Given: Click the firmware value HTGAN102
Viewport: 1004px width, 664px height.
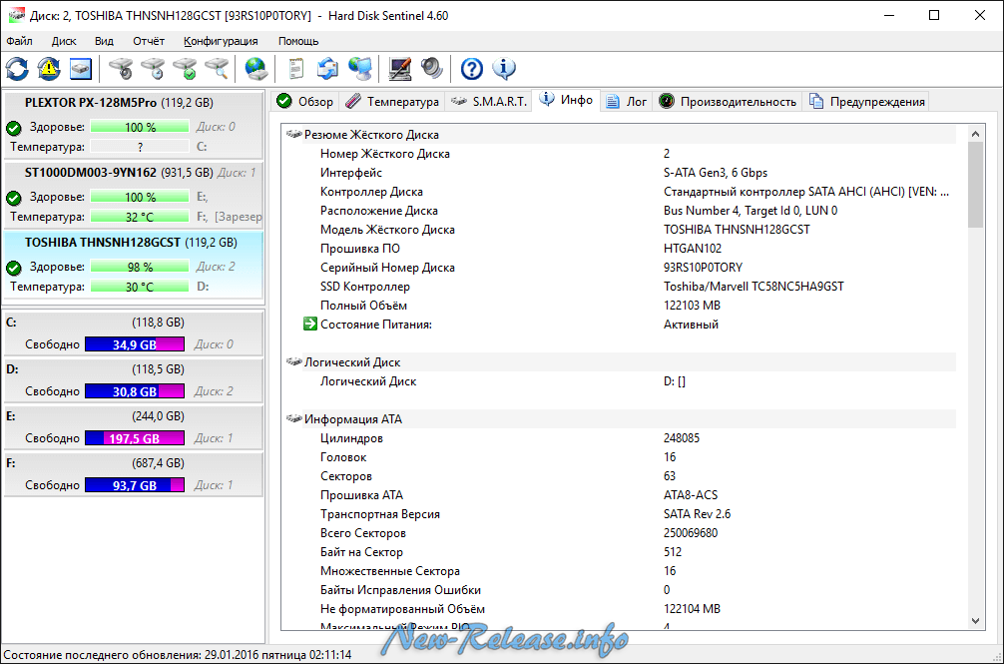Looking at the screenshot, I should pos(693,249).
